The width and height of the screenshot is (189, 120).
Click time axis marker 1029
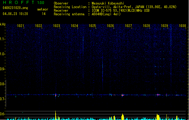click(x=164, y=26)
